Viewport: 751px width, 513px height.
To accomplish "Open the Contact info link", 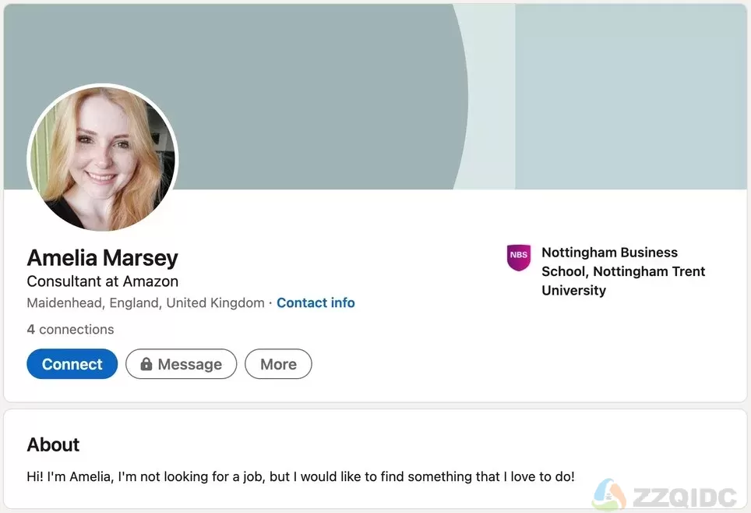I will click(316, 303).
